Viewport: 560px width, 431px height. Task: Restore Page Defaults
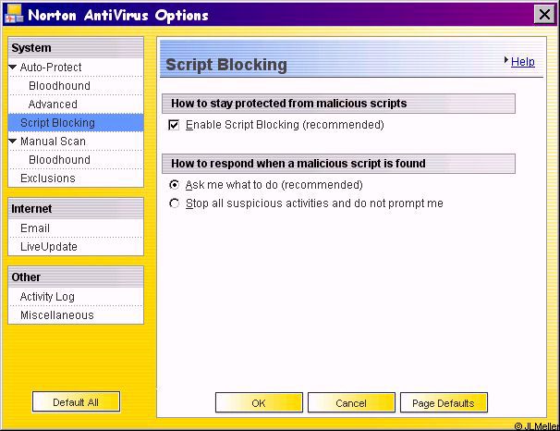coord(444,402)
